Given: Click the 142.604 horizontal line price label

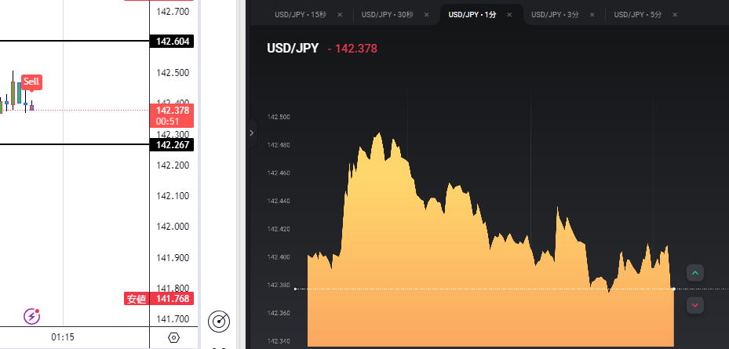Looking at the screenshot, I should pos(173,42).
